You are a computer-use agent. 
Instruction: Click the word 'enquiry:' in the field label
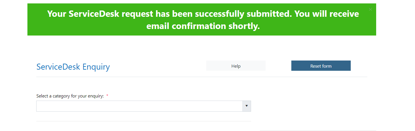95,96
